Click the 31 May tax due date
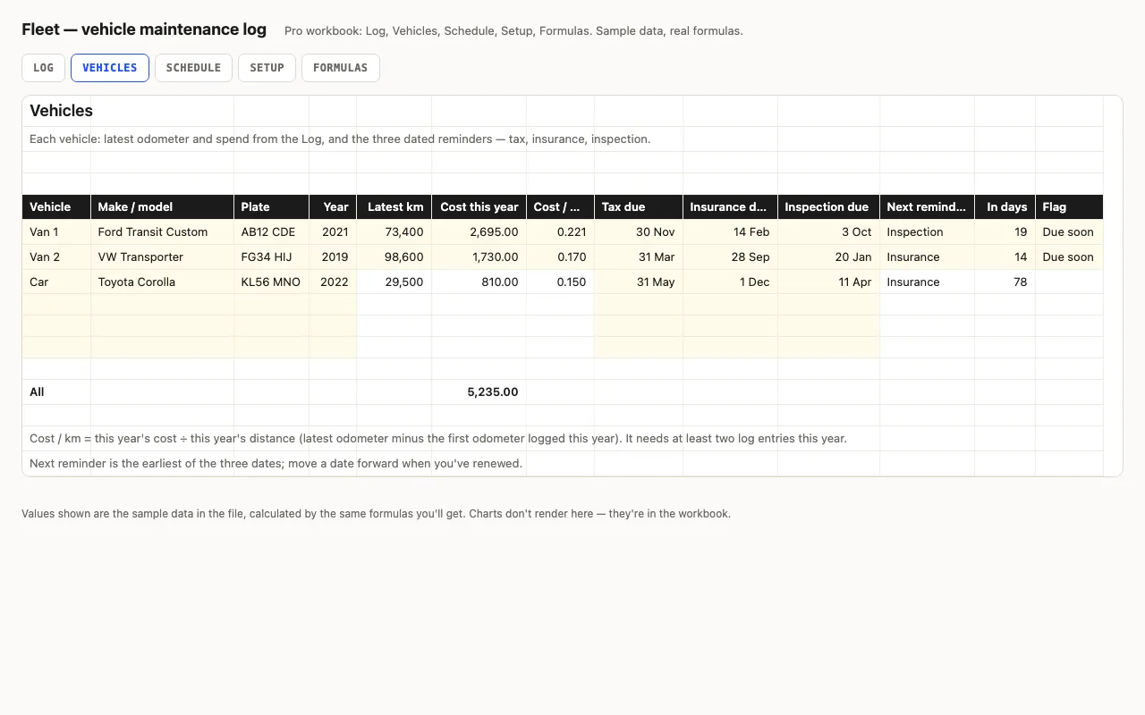Screen dimensions: 1145x715 click(639, 282)
